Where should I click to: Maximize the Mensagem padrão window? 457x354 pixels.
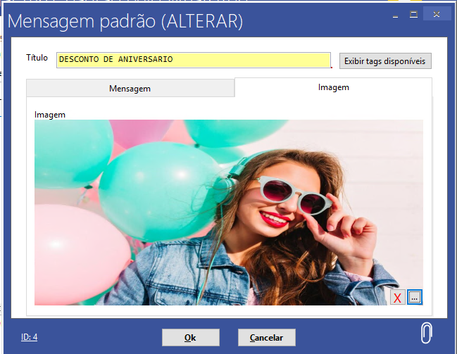[413, 14]
